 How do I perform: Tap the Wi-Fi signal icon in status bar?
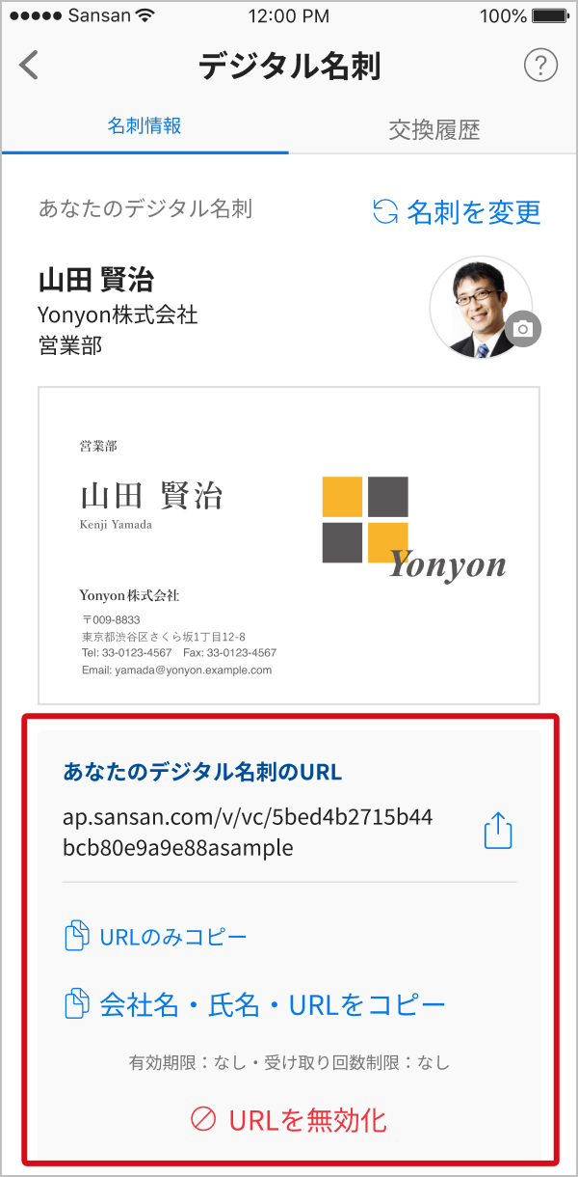[x=146, y=15]
